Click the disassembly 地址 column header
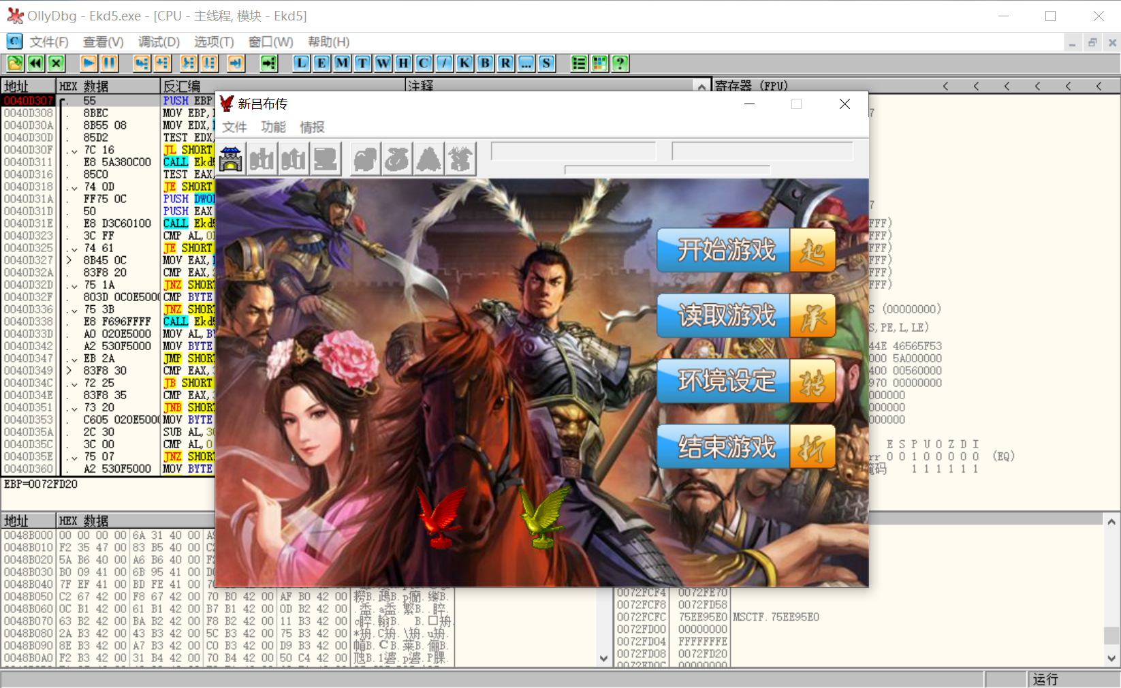Image resolution: width=1121 pixels, height=688 pixels. point(28,86)
